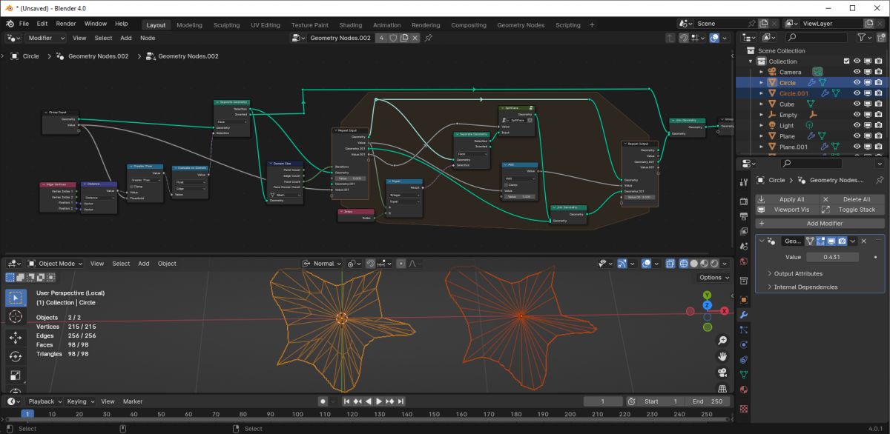Click the Delete All button

click(852, 199)
